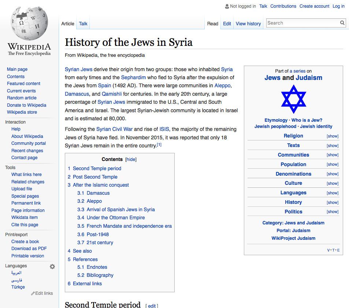
Task: Open the language settings gear icon
Action: click(x=52, y=267)
